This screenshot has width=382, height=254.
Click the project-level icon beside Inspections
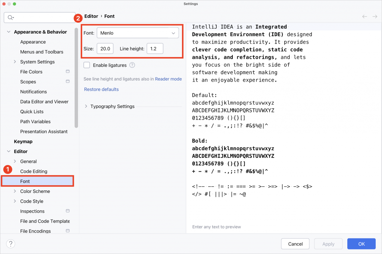coord(68,211)
